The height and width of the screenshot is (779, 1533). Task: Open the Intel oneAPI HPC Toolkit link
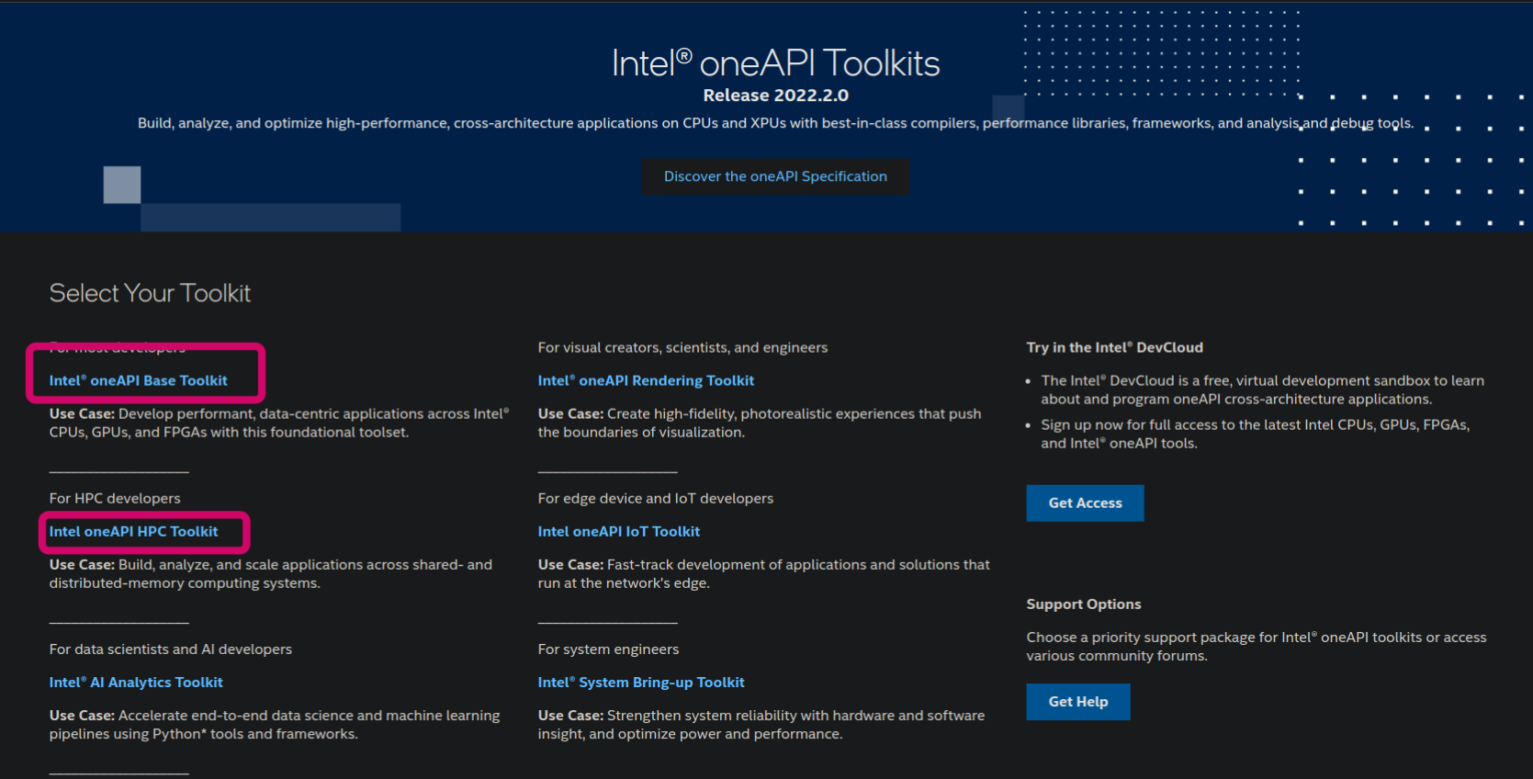point(133,531)
